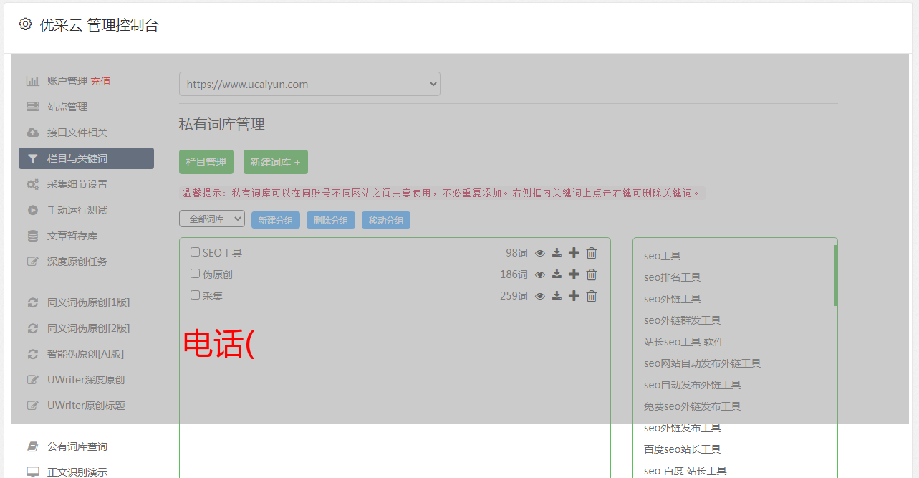
Task: Download the 伪原创 word library
Action: click(557, 274)
